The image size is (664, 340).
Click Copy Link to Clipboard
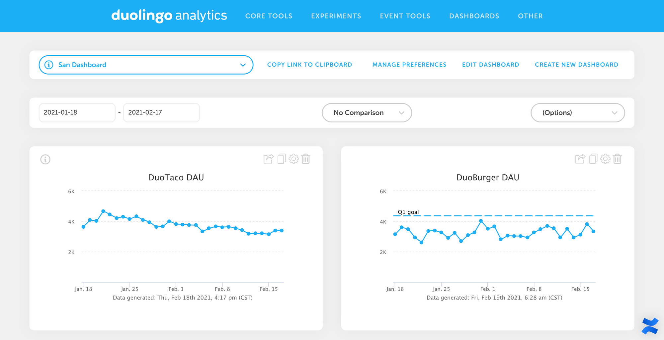click(x=309, y=65)
